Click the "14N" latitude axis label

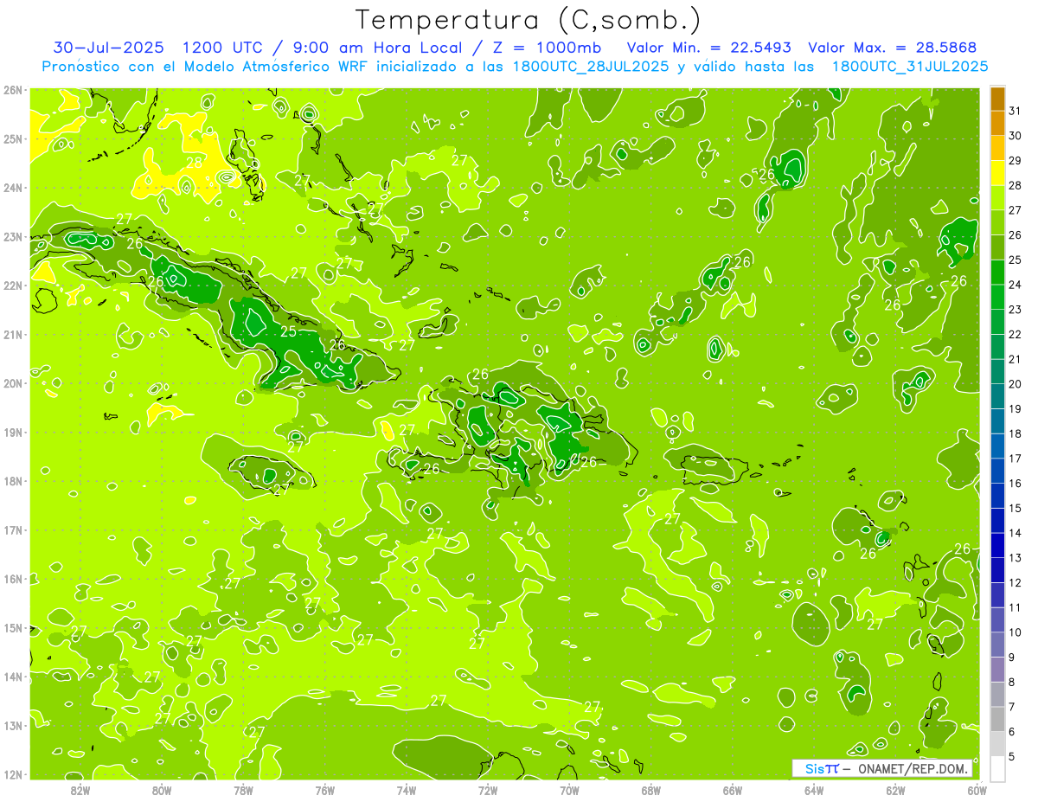point(13,677)
